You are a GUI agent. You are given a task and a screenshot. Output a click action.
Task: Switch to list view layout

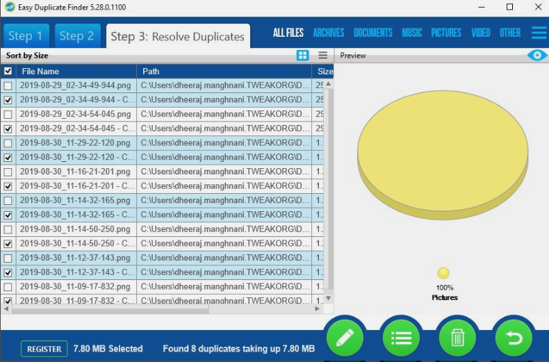323,56
